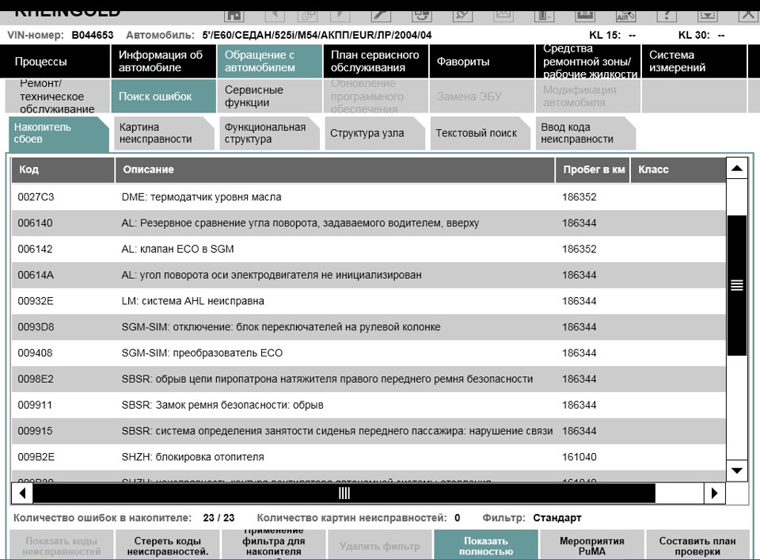Click the Показать полностью button
The image size is (760, 560).
pyautogui.click(x=486, y=546)
